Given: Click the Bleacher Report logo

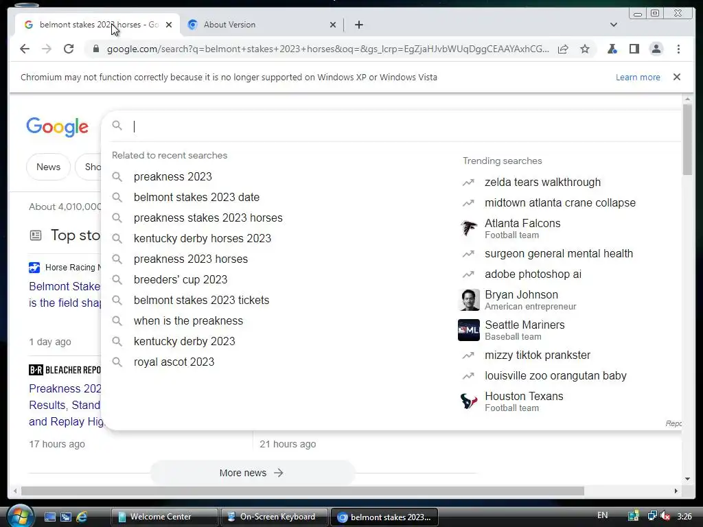Looking at the screenshot, I should pyautogui.click(x=65, y=370).
